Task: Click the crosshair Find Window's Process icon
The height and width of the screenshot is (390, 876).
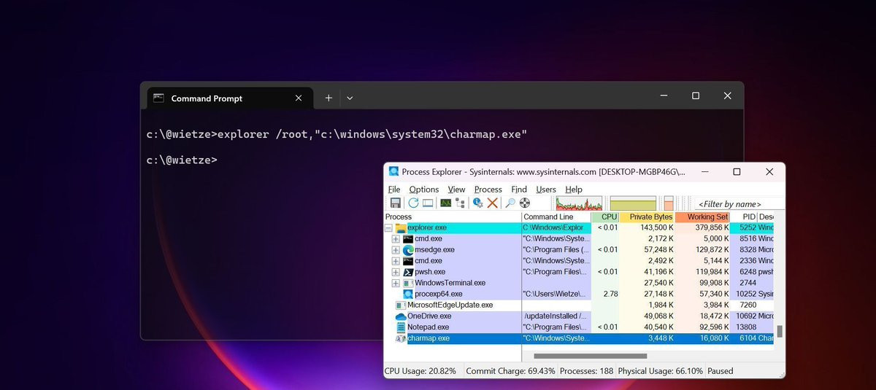Action: tap(524, 203)
